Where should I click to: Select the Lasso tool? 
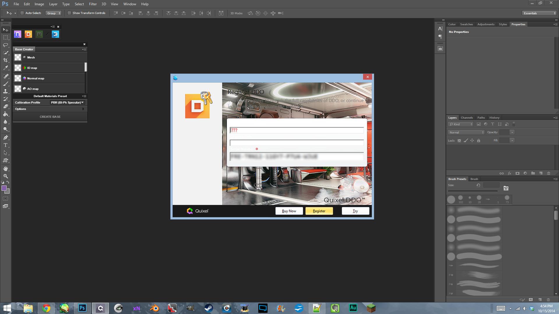[6, 45]
